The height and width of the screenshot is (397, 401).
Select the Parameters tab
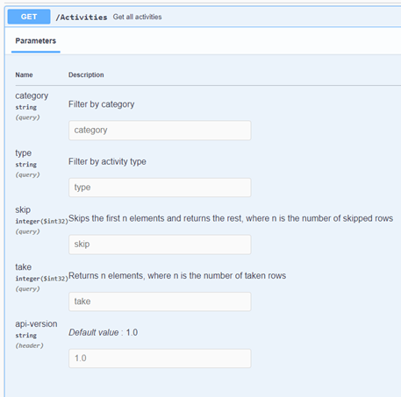coord(36,41)
